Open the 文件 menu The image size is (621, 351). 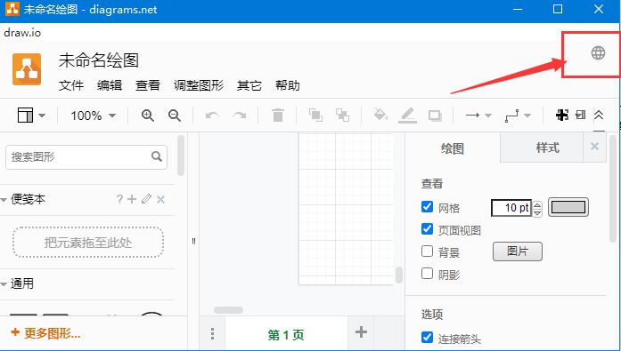coord(71,85)
